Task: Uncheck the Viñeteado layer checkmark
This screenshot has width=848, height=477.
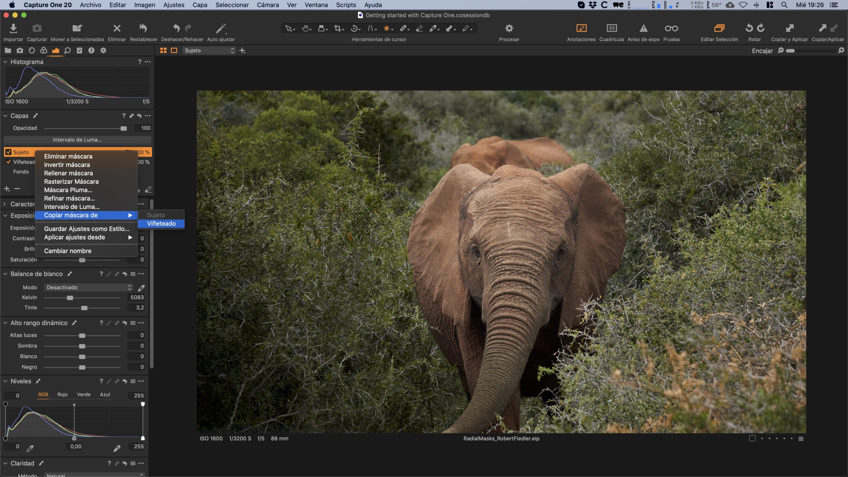Action: [9, 162]
